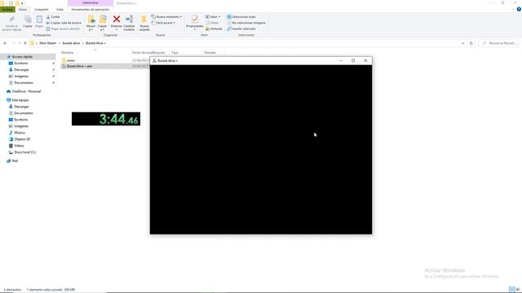Go back with the left arrow button
The image size is (522, 293).
coord(5,43)
